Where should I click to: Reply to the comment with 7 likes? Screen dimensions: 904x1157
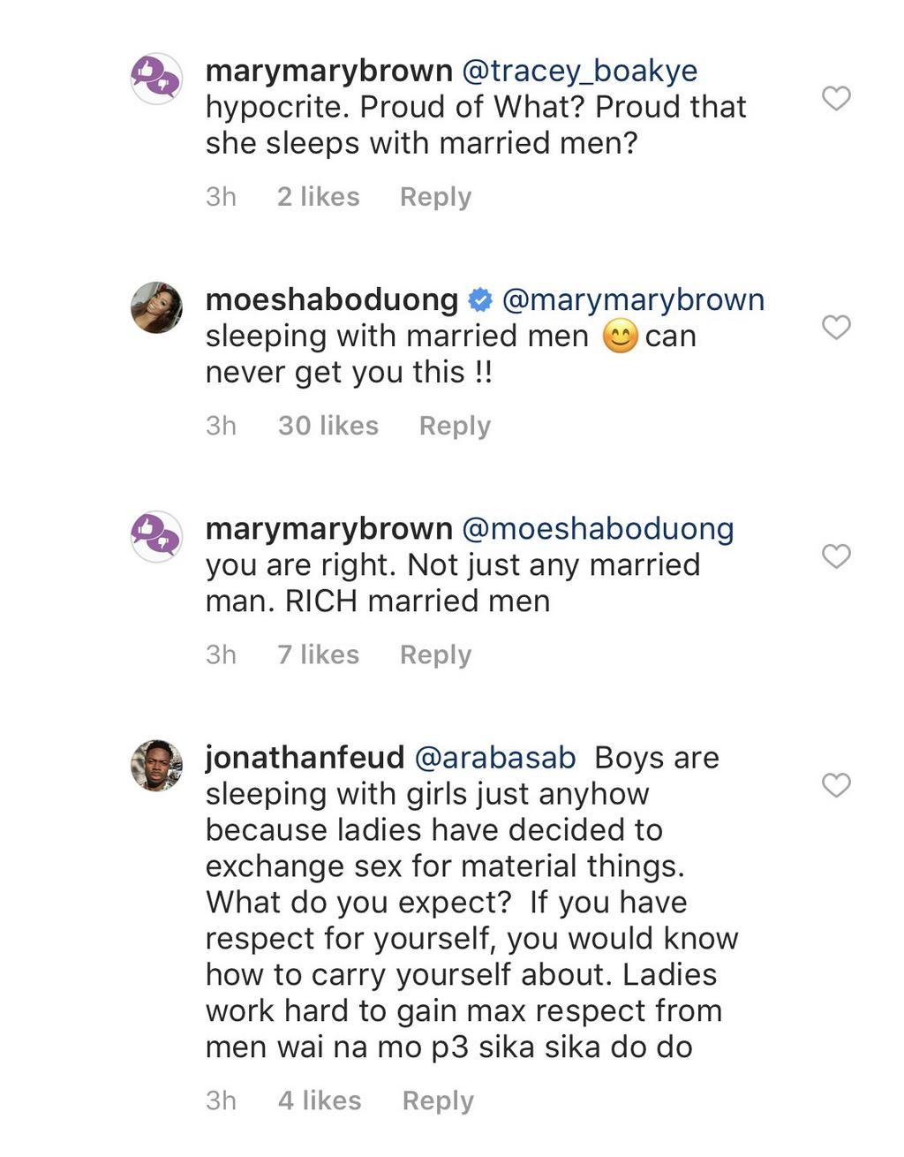435,654
